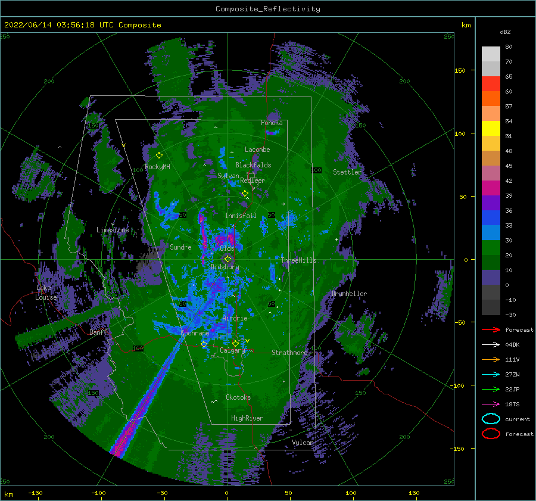Click the RedDeer city label
The image size is (536, 501).
pos(253,181)
